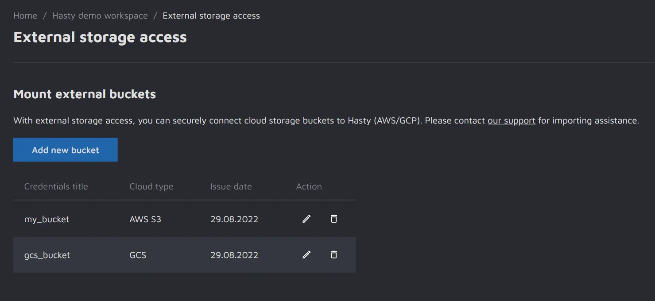655x301 pixels.
Task: Click External storage access breadcrumb item
Action: pos(211,16)
